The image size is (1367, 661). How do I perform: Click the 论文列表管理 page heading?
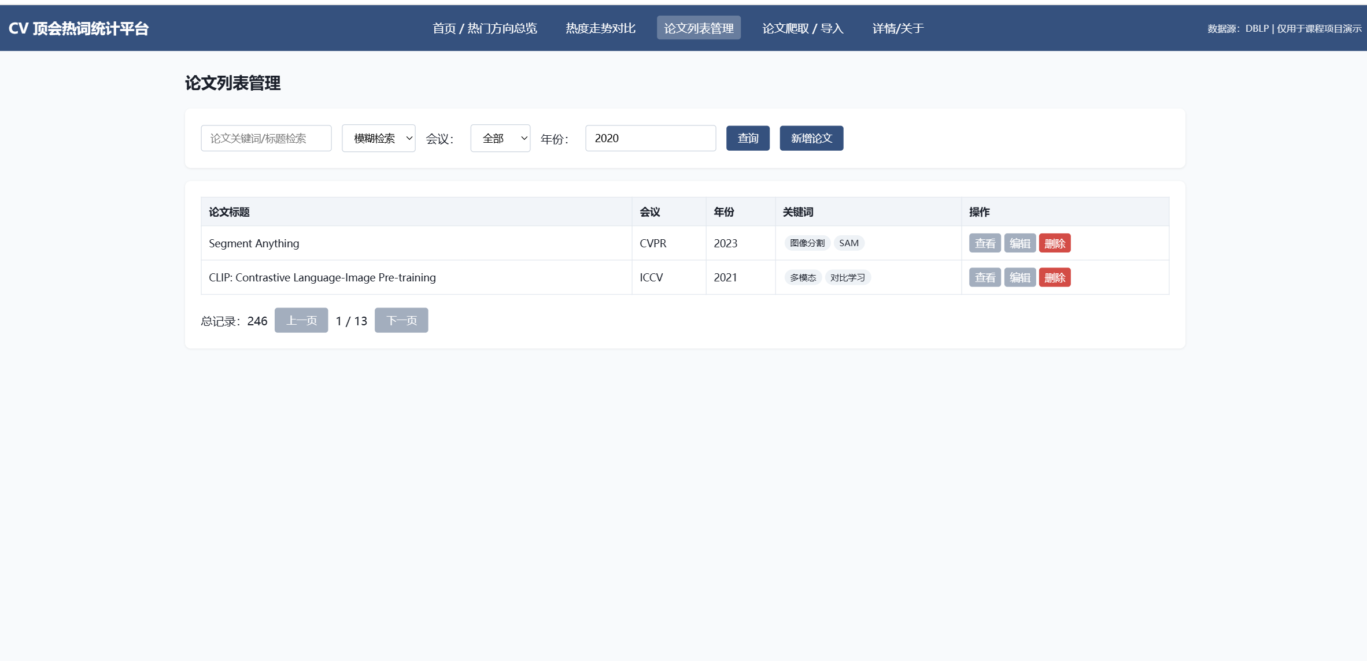pyautogui.click(x=233, y=83)
